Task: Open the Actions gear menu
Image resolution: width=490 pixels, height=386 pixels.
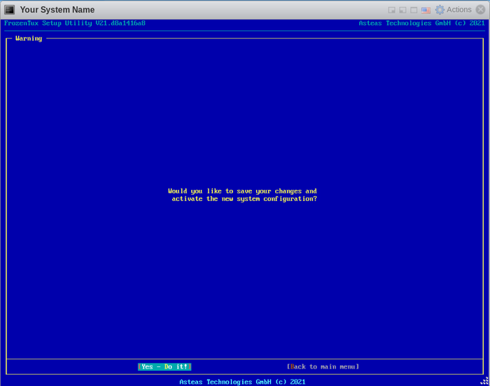Action: 454,10
